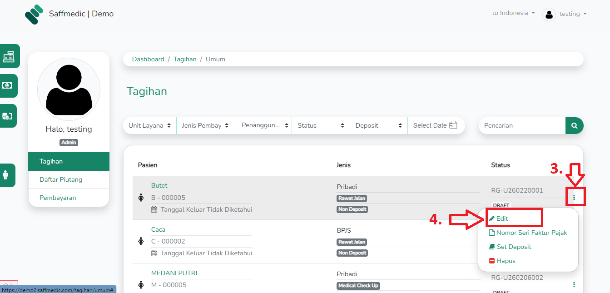Select Set Deposit menu entry
The width and height of the screenshot is (610, 293).
click(x=513, y=247)
